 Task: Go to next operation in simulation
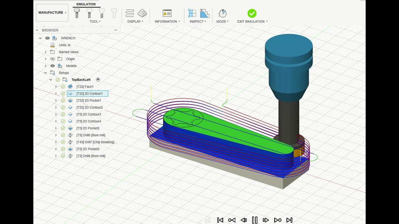pos(278,220)
